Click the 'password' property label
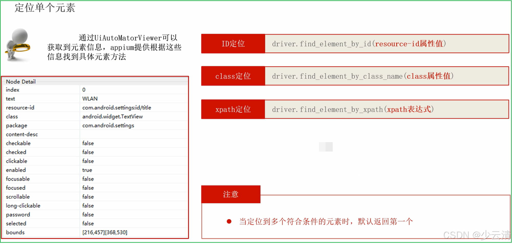Image resolution: width=512 pixels, height=244 pixels. click(x=18, y=215)
